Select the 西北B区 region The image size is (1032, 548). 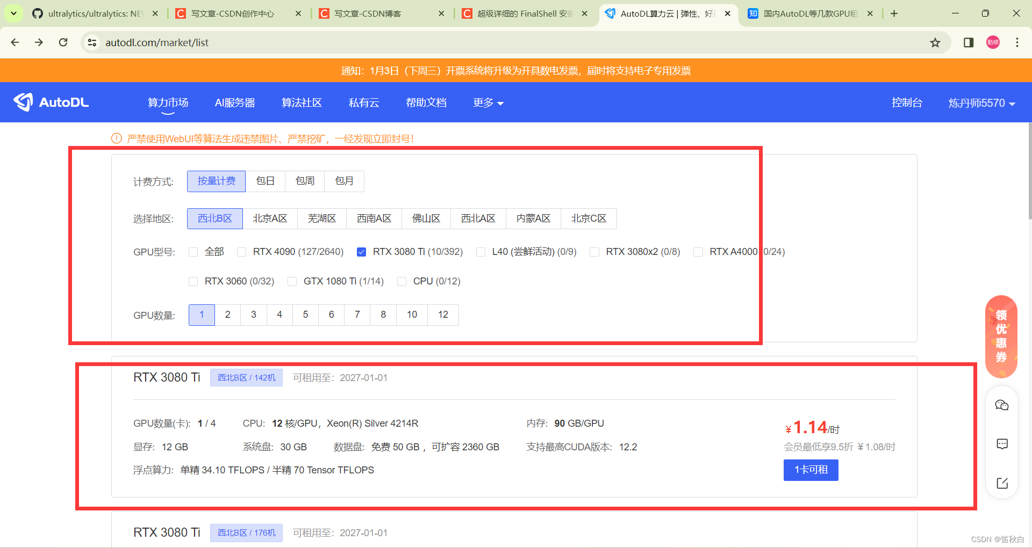[215, 218]
